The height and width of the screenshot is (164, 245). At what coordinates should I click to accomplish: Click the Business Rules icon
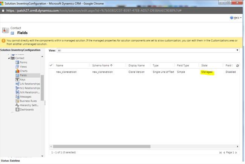point(17,101)
